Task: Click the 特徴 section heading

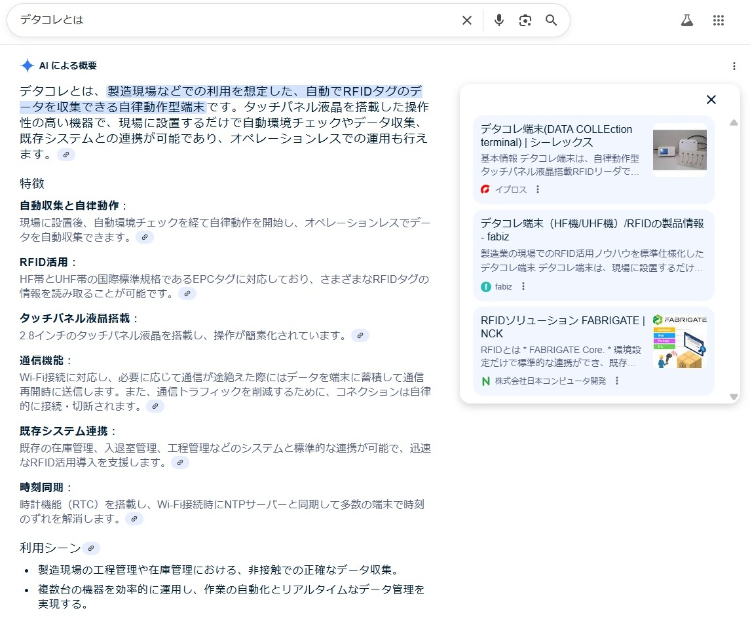Action: [x=32, y=183]
